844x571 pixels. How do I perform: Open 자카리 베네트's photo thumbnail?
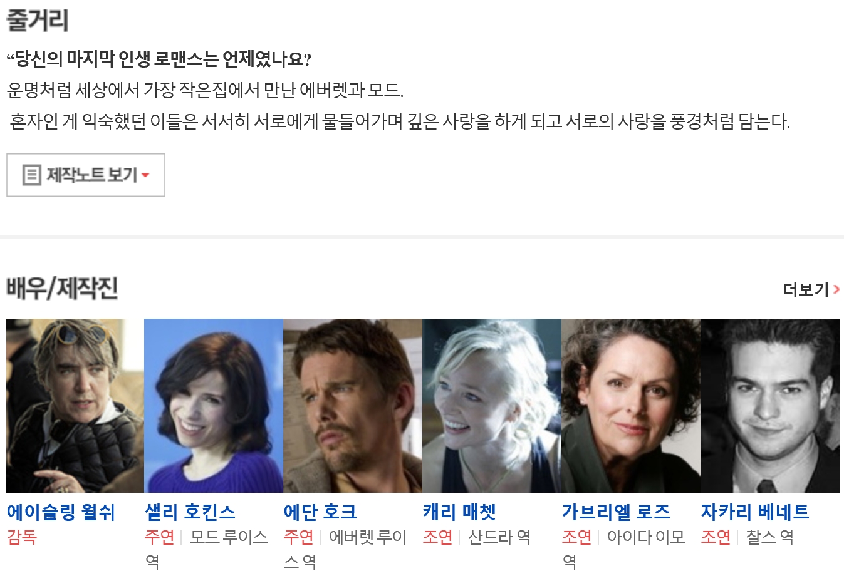[x=770, y=406]
